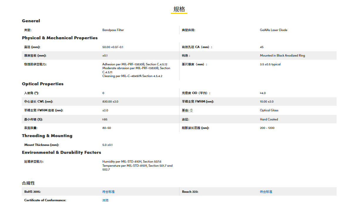Screen dimensions: 341x208
Task: Click Environmental & Durability Factors heading
Action: [61, 152]
